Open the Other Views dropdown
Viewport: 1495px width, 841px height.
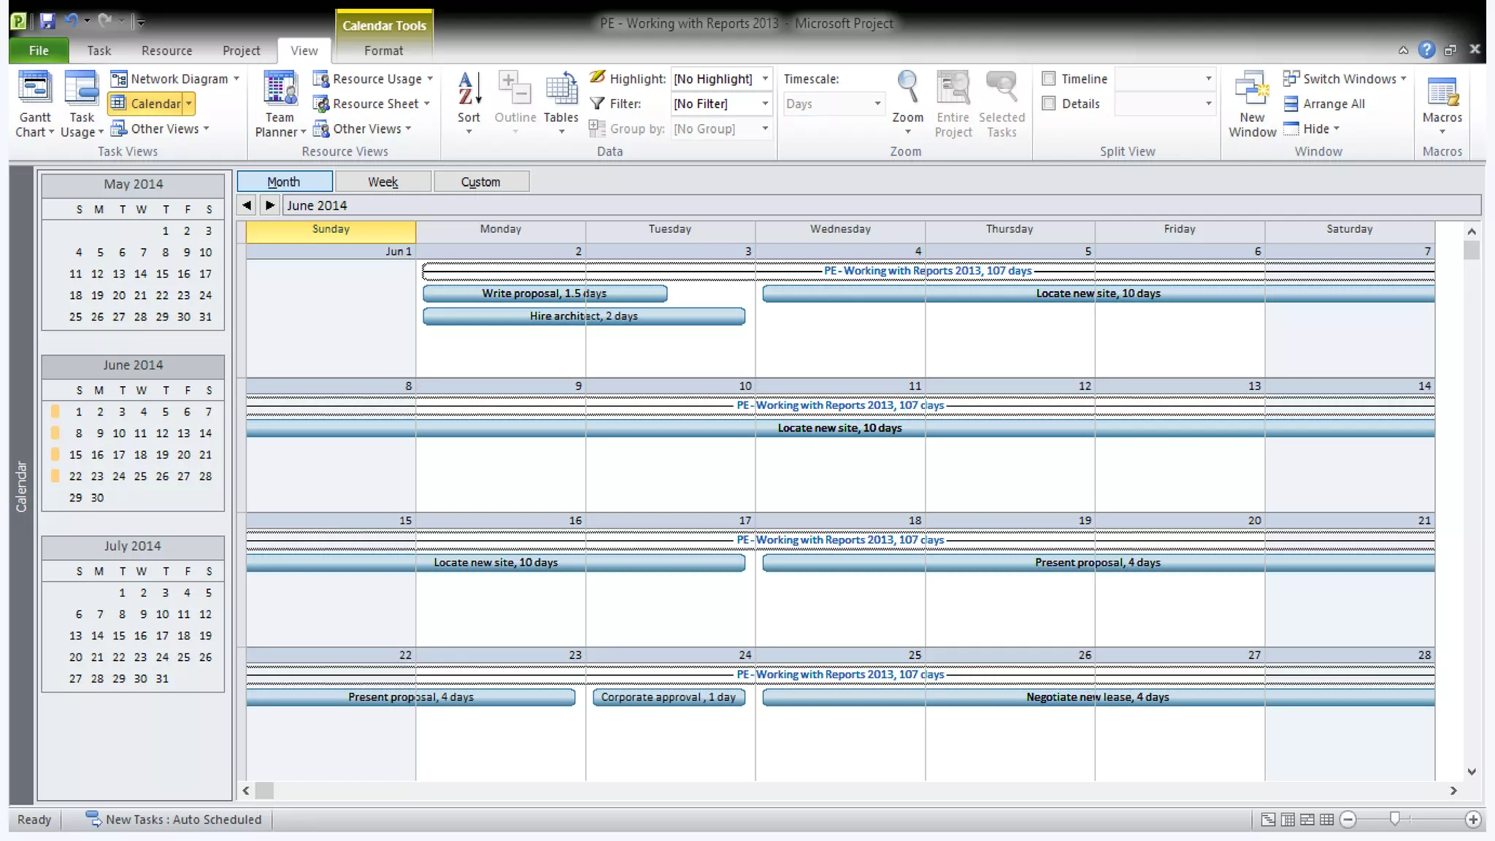point(165,129)
